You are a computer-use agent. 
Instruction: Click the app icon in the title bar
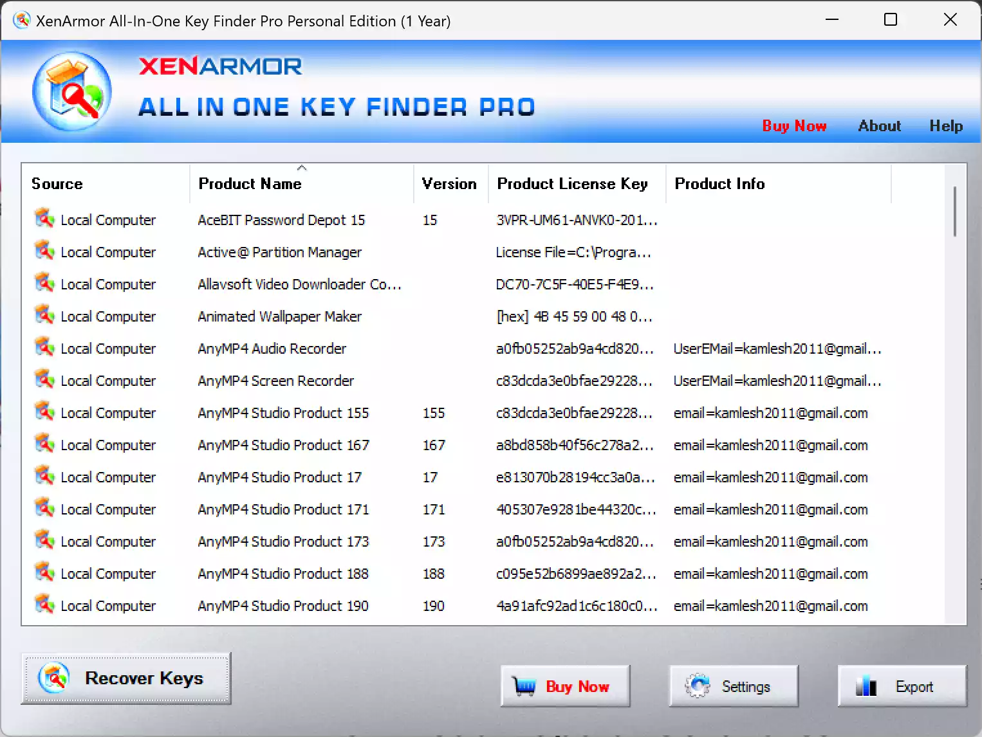21,21
